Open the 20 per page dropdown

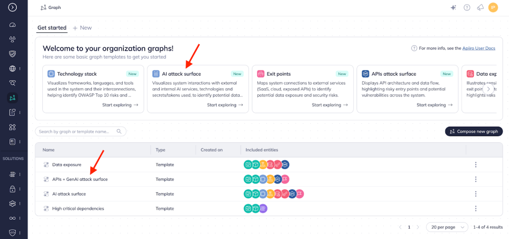coord(447,227)
